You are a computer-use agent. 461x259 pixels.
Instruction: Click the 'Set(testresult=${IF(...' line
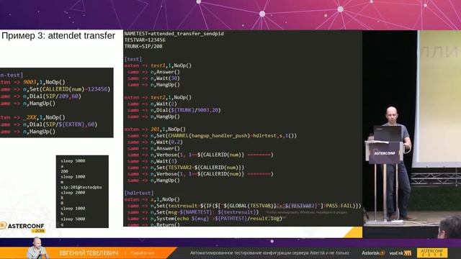tap(244, 206)
